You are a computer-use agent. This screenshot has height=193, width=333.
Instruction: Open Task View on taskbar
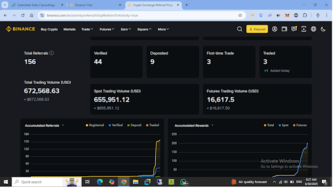(87, 182)
